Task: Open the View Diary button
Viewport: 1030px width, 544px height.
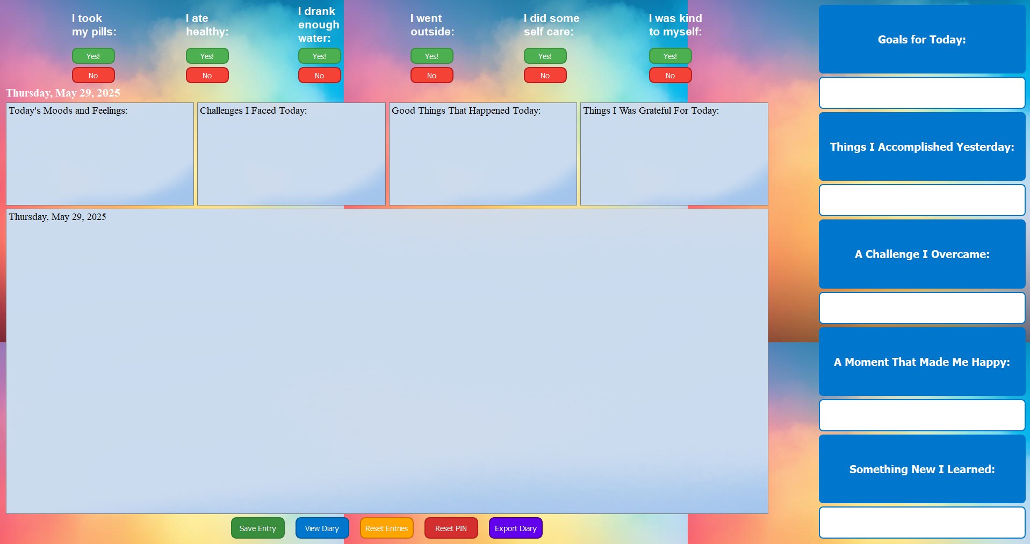Action: [x=322, y=528]
